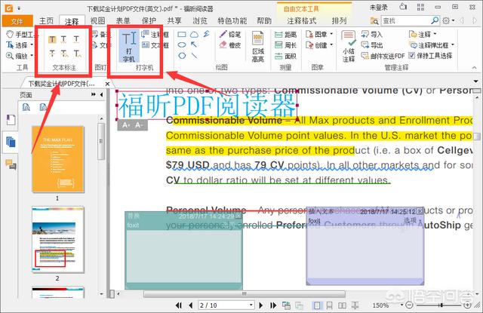The height and width of the screenshot is (313, 483).
Task: Open the Popup Notes (注释弹出框) dropdown
Action: (453, 45)
